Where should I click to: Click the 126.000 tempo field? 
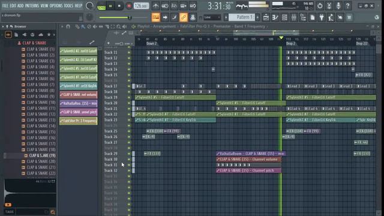(142, 6)
